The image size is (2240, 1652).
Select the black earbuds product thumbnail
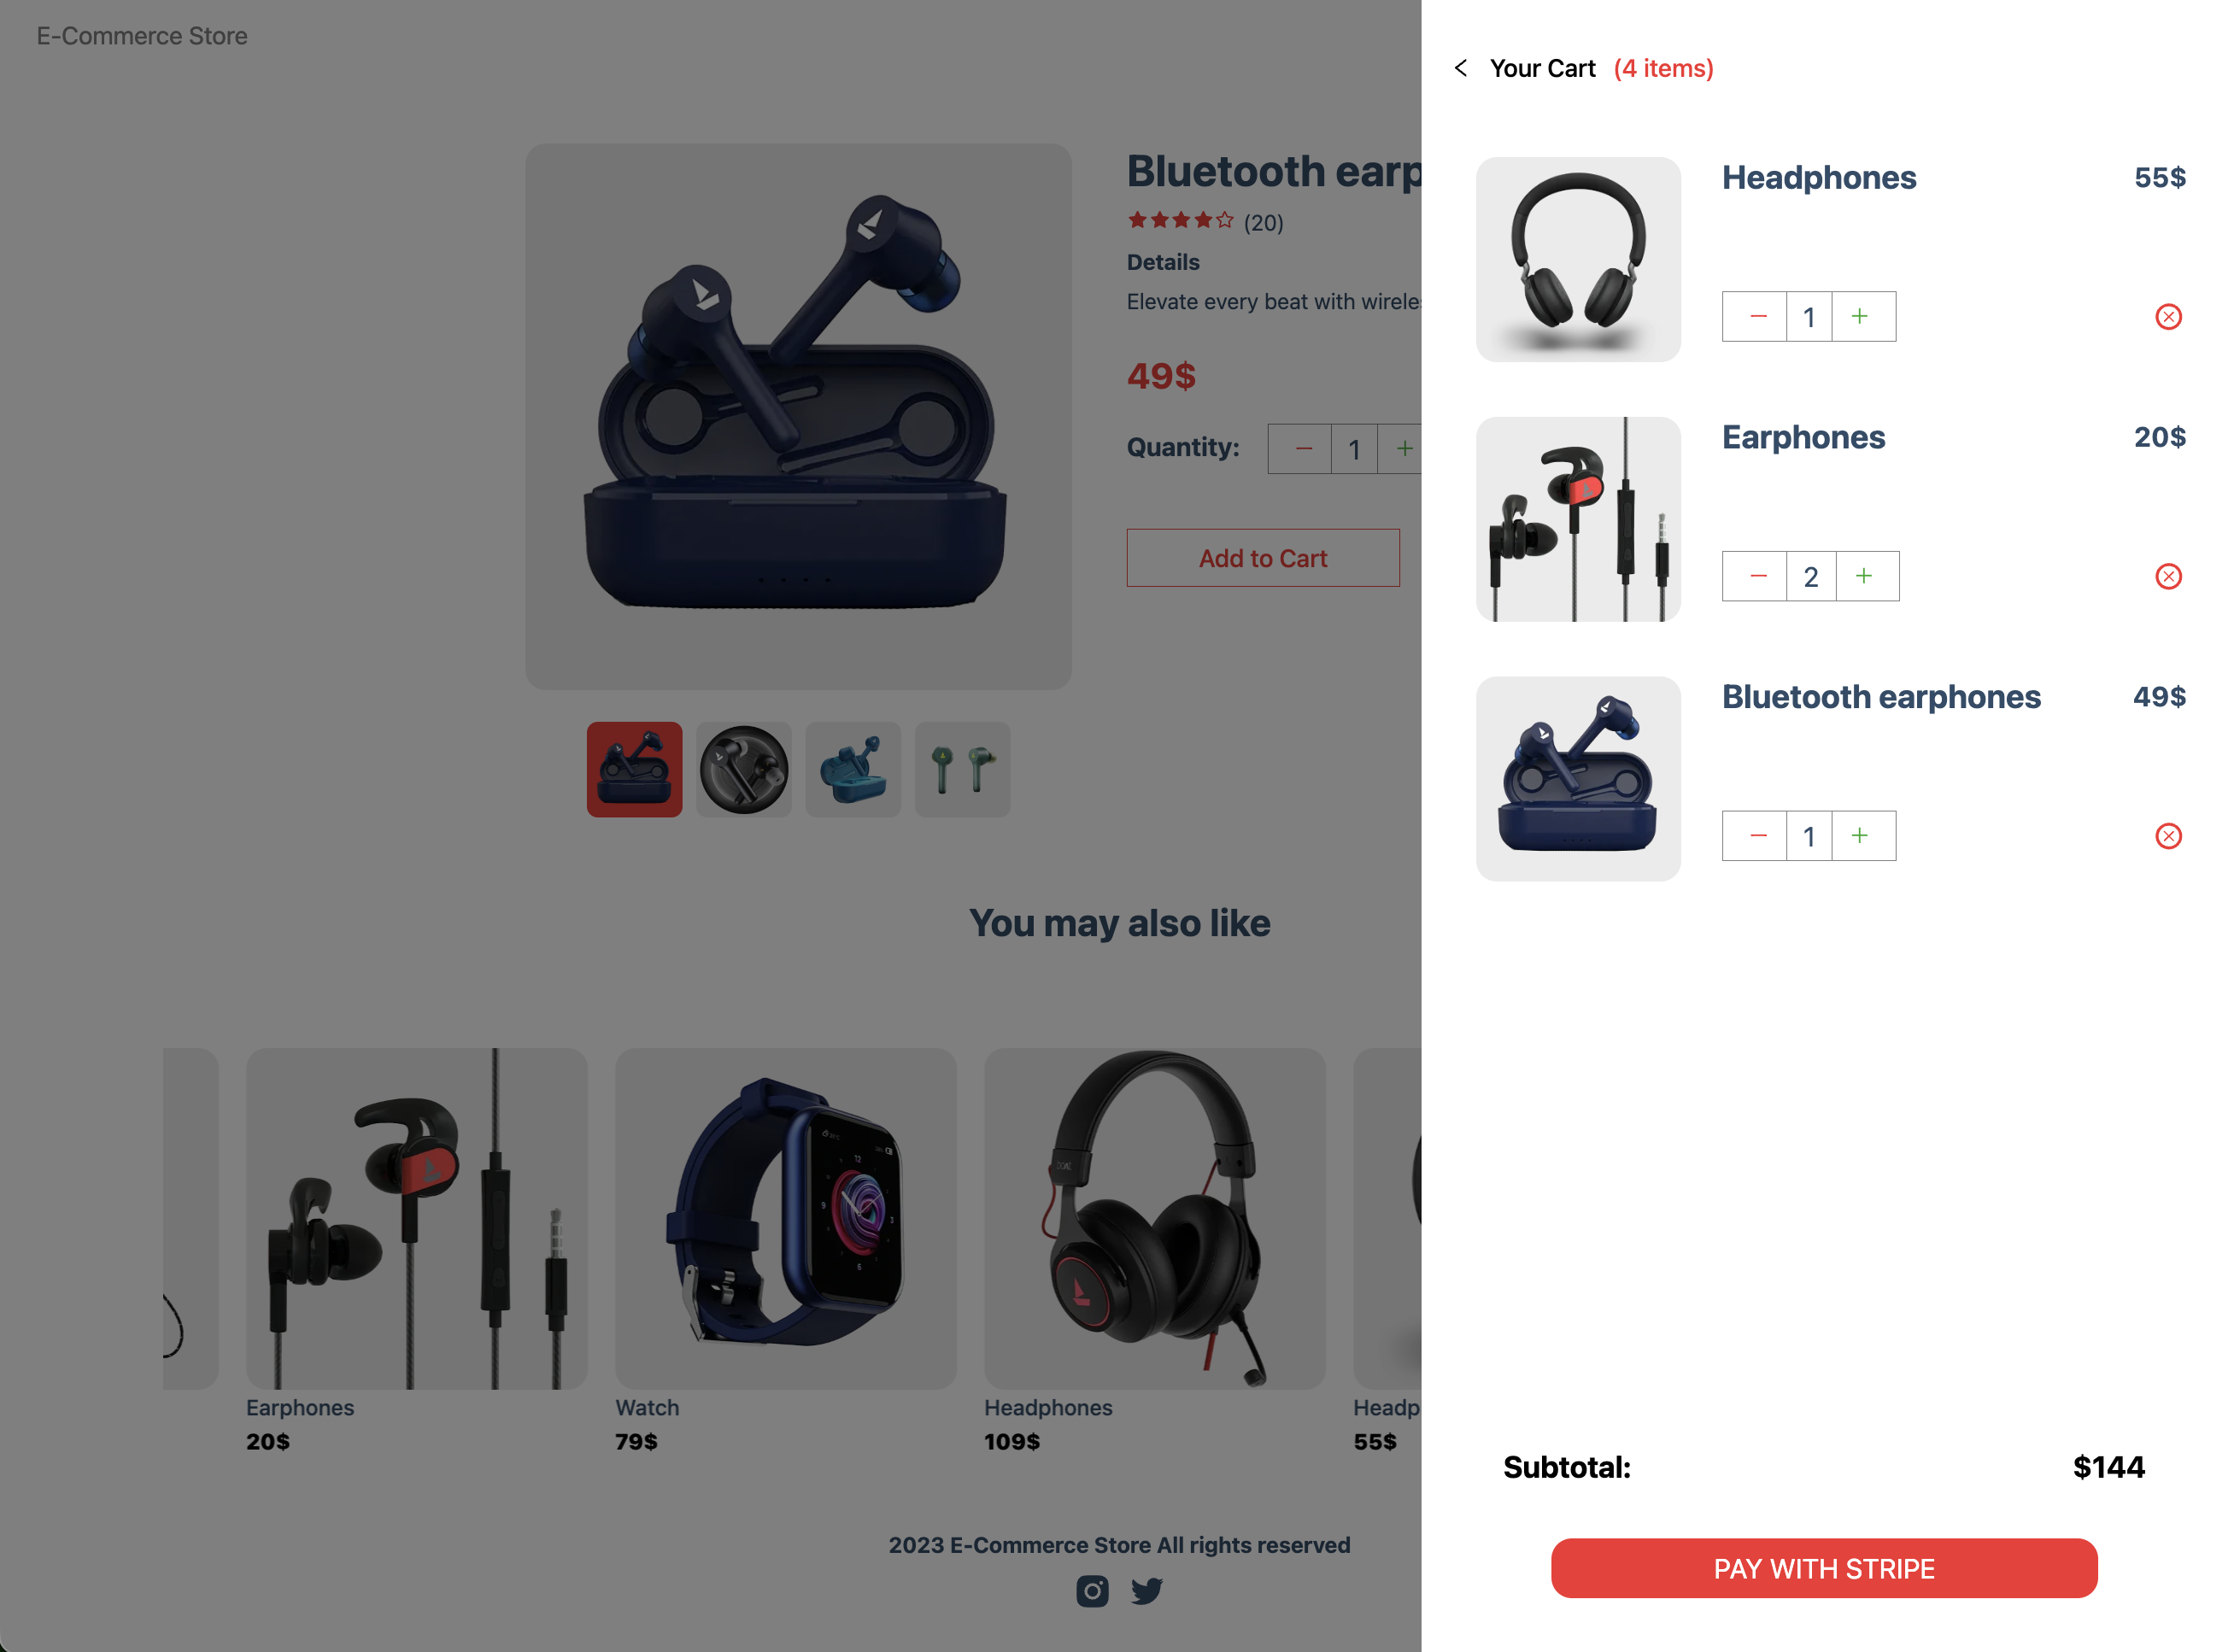(x=744, y=769)
